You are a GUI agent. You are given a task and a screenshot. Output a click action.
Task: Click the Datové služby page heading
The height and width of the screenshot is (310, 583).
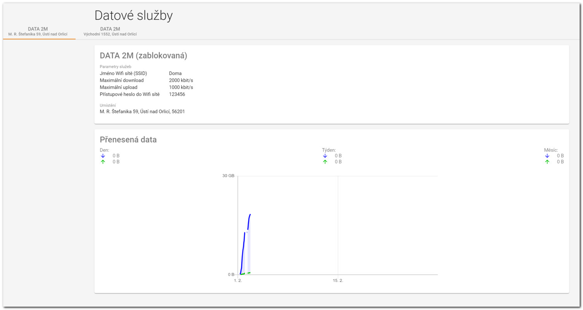[134, 15]
